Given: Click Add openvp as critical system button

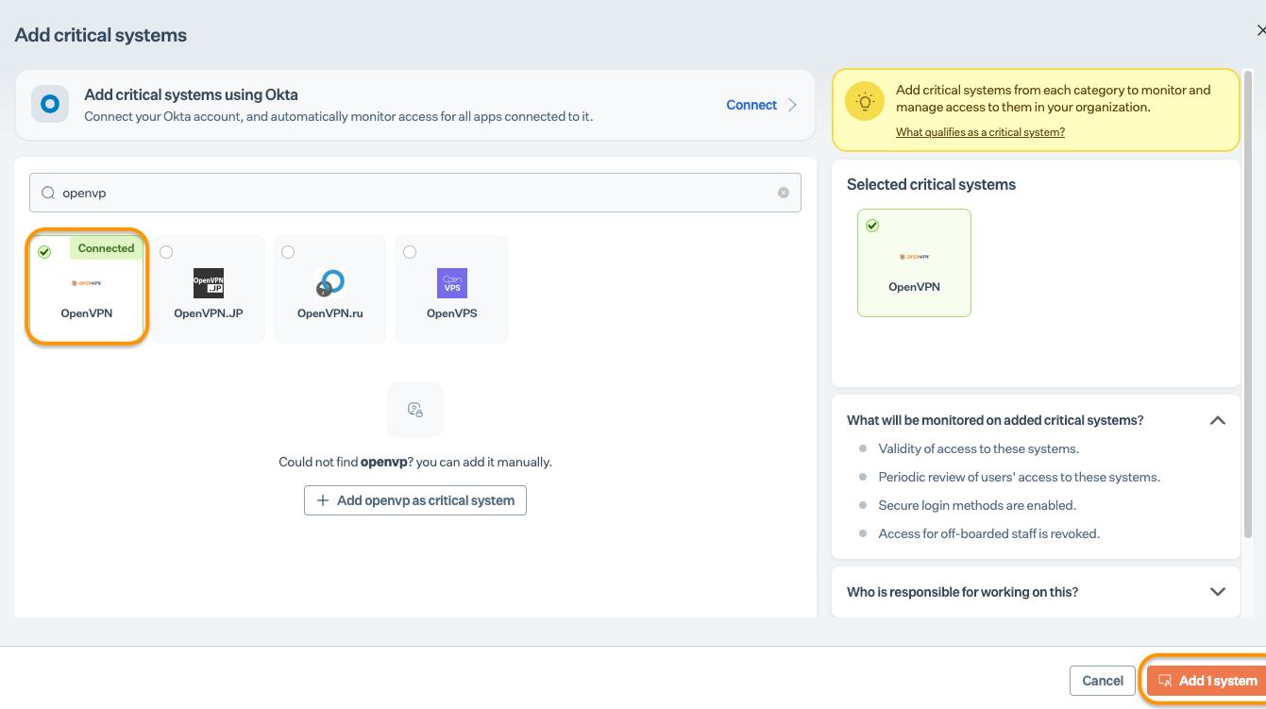Looking at the screenshot, I should [415, 500].
